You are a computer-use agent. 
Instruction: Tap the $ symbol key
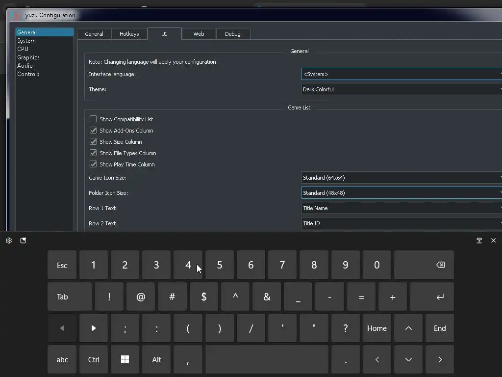point(203,296)
